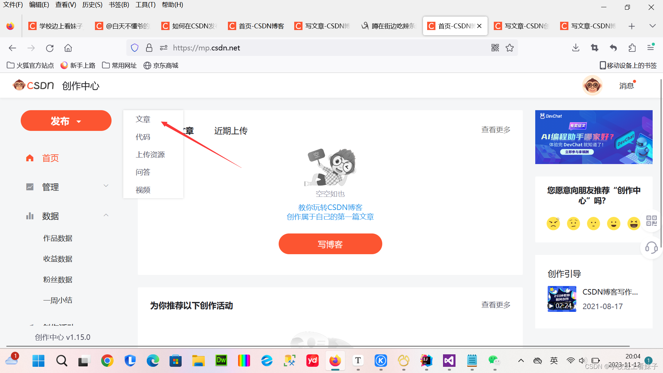This screenshot has height=373, width=663.
Task: Show the floating QR code widget
Action: tap(651, 221)
